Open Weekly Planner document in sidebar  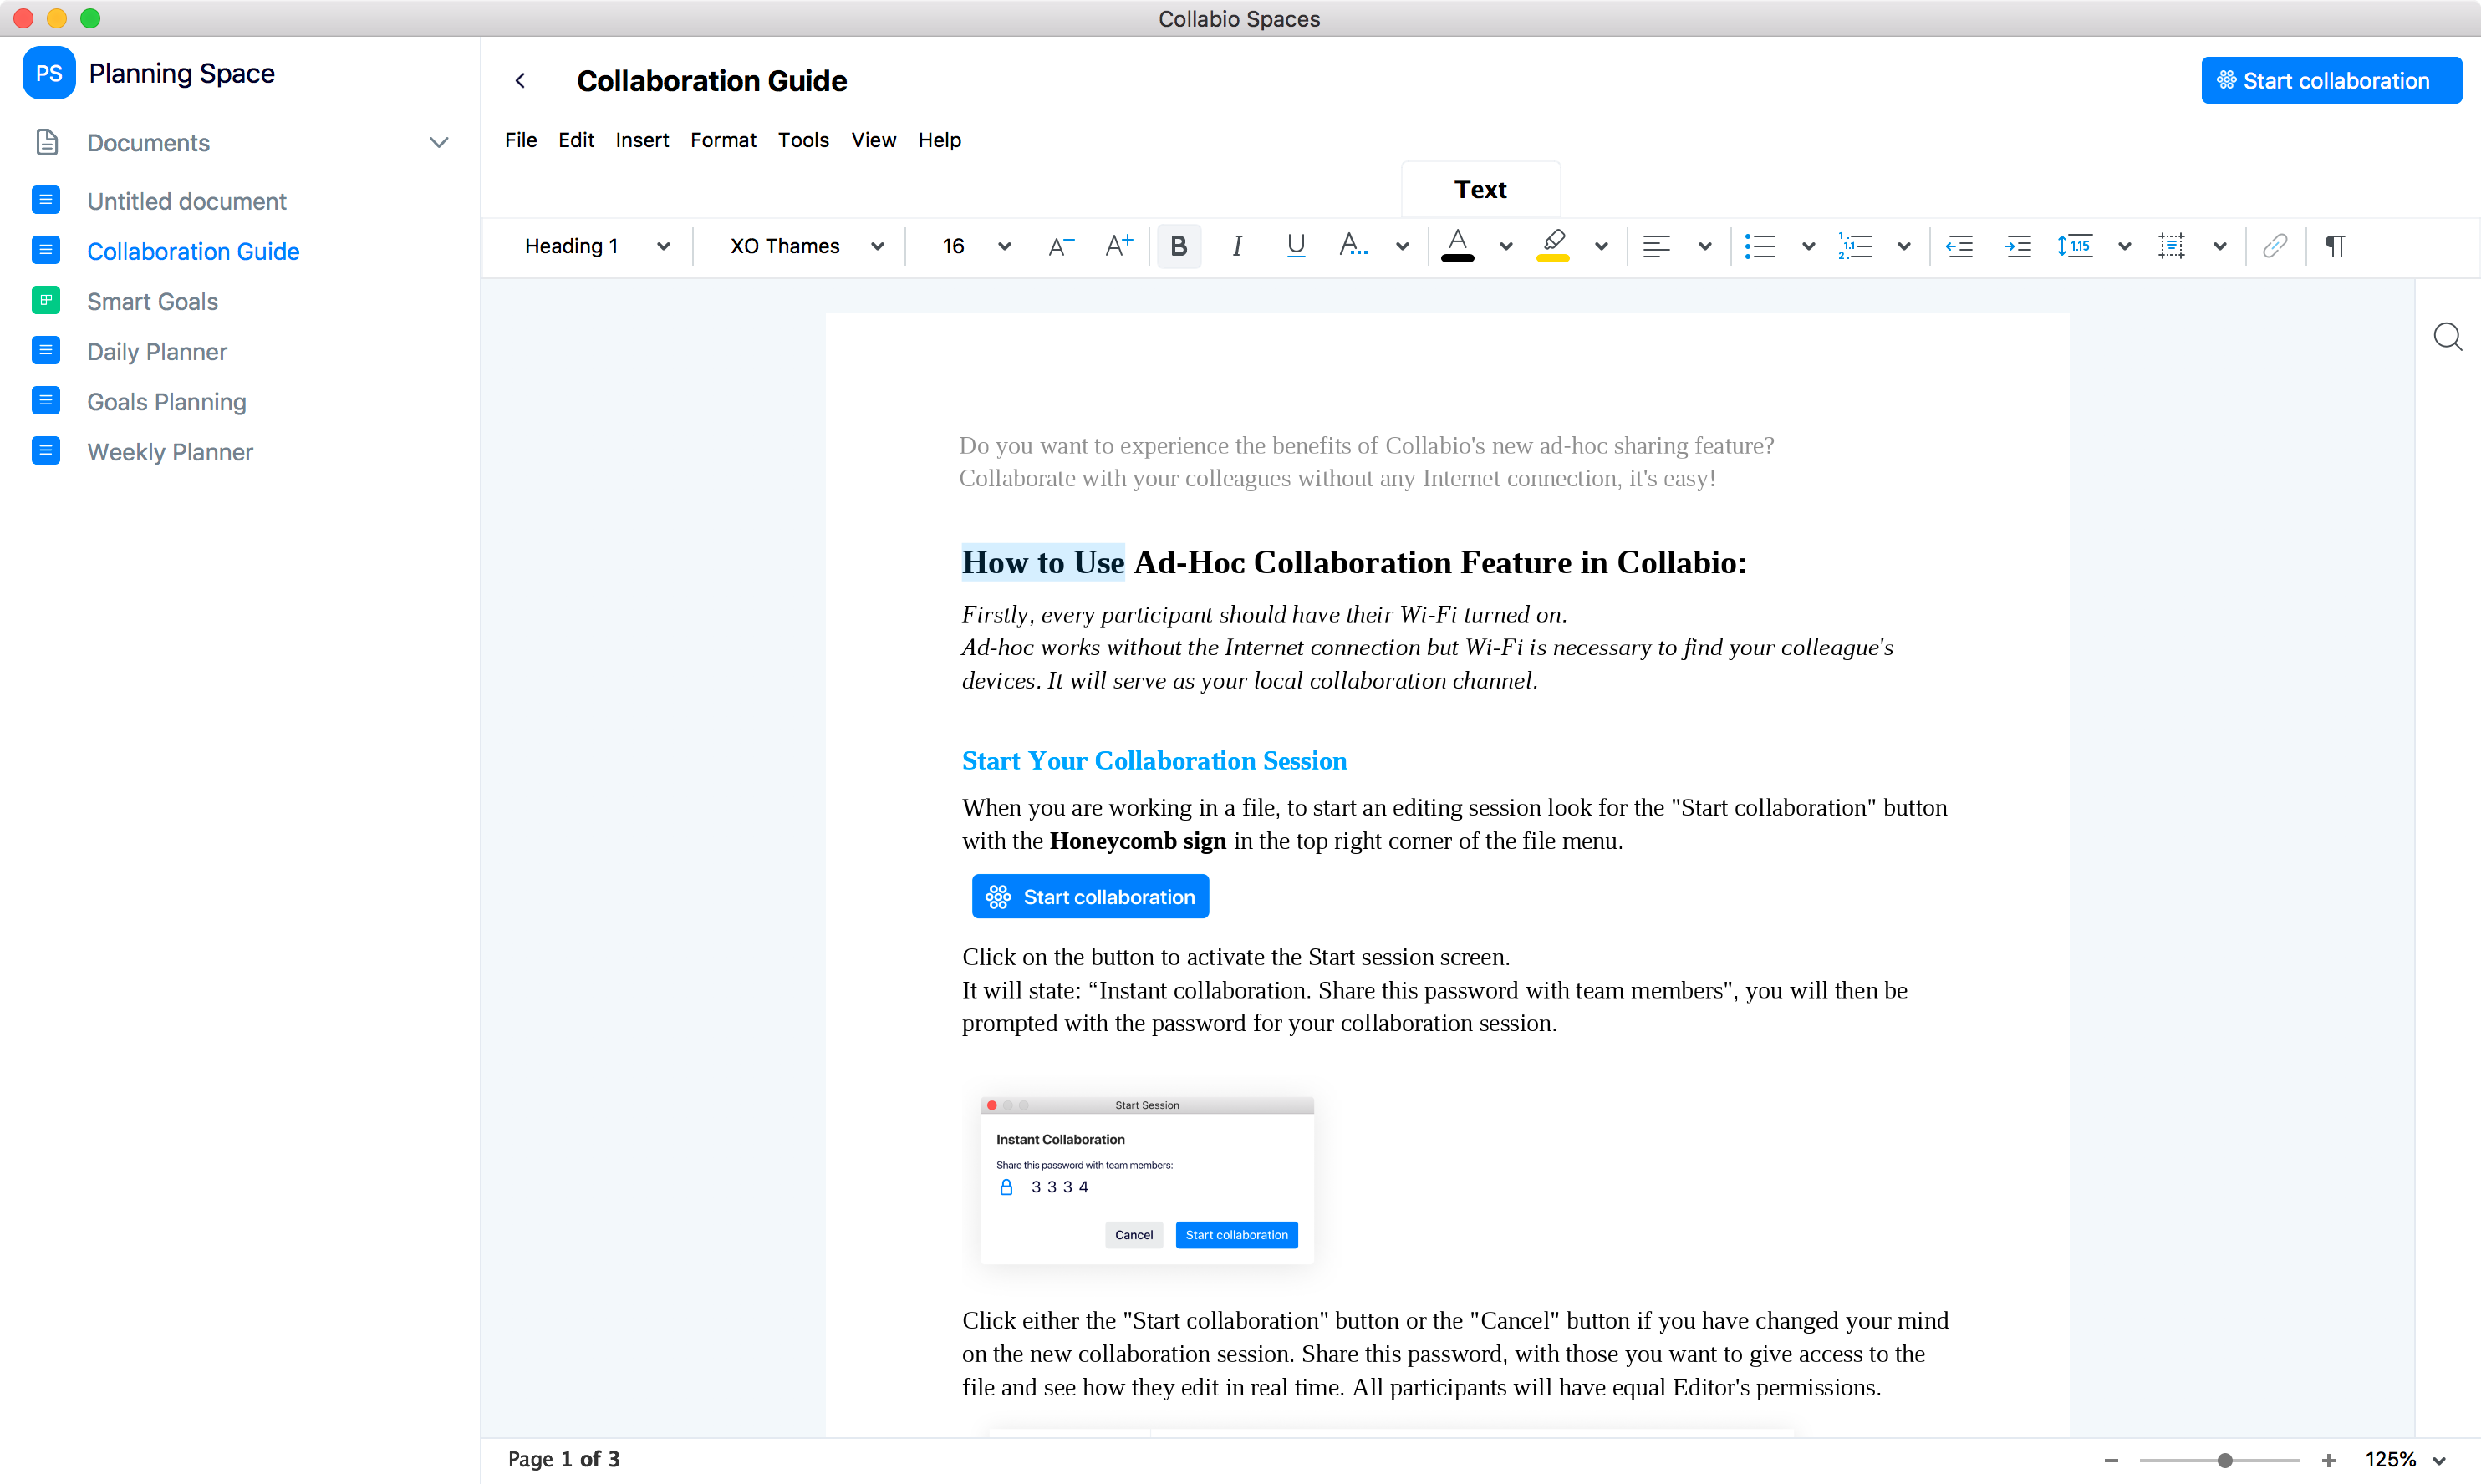tap(169, 452)
